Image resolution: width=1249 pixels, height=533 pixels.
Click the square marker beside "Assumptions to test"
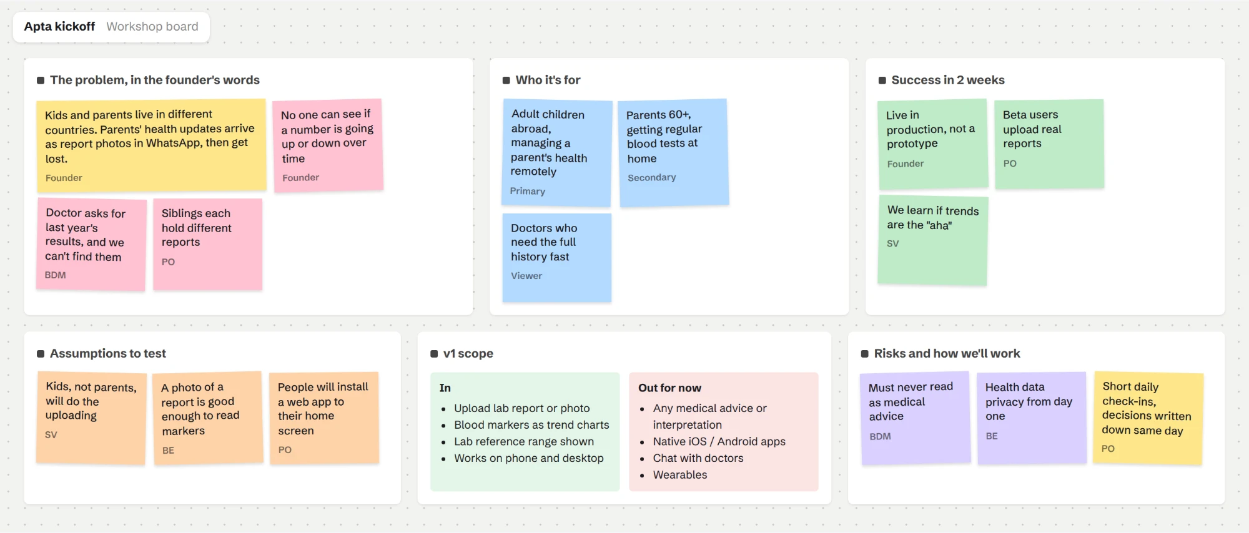41,354
